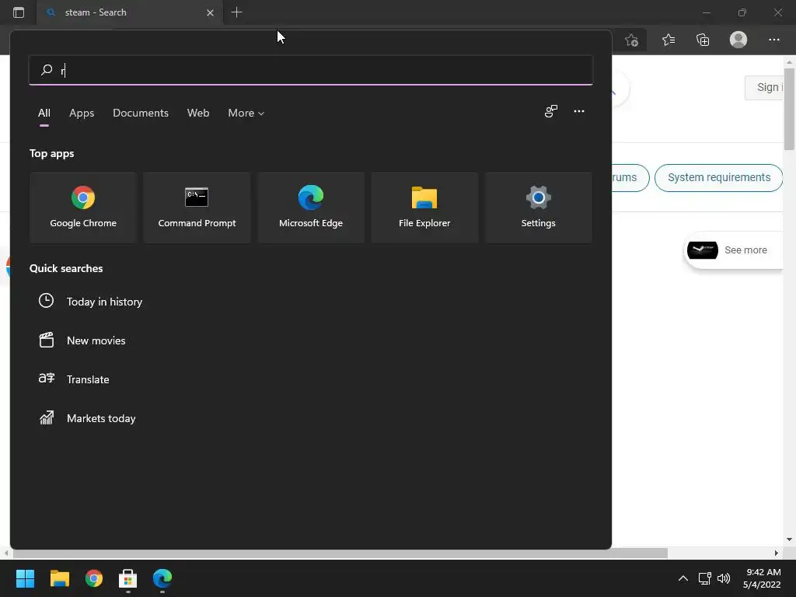The height and width of the screenshot is (597, 796).
Task: Select the All search filter tab
Action: tap(44, 113)
